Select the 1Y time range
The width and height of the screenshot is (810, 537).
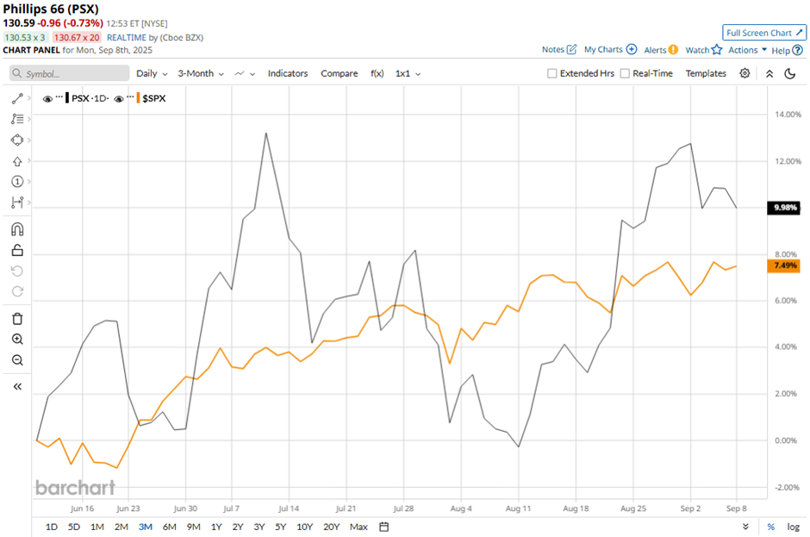click(x=216, y=527)
